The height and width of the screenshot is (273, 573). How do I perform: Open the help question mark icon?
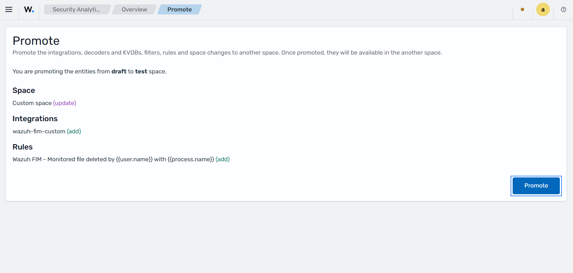tap(564, 9)
